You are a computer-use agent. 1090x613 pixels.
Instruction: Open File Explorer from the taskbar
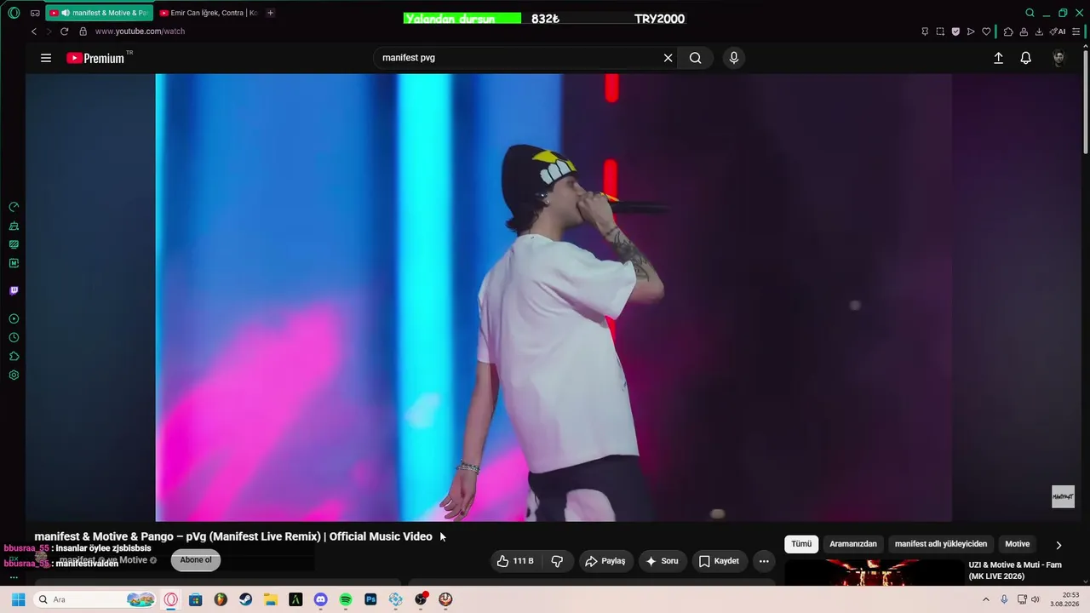point(270,599)
